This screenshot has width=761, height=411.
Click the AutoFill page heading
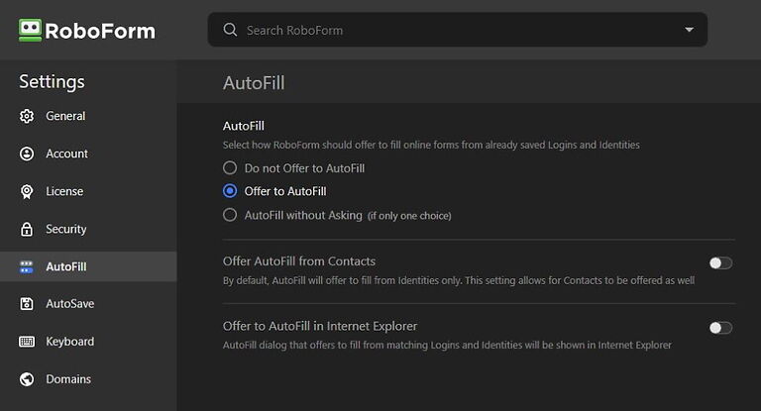254,83
